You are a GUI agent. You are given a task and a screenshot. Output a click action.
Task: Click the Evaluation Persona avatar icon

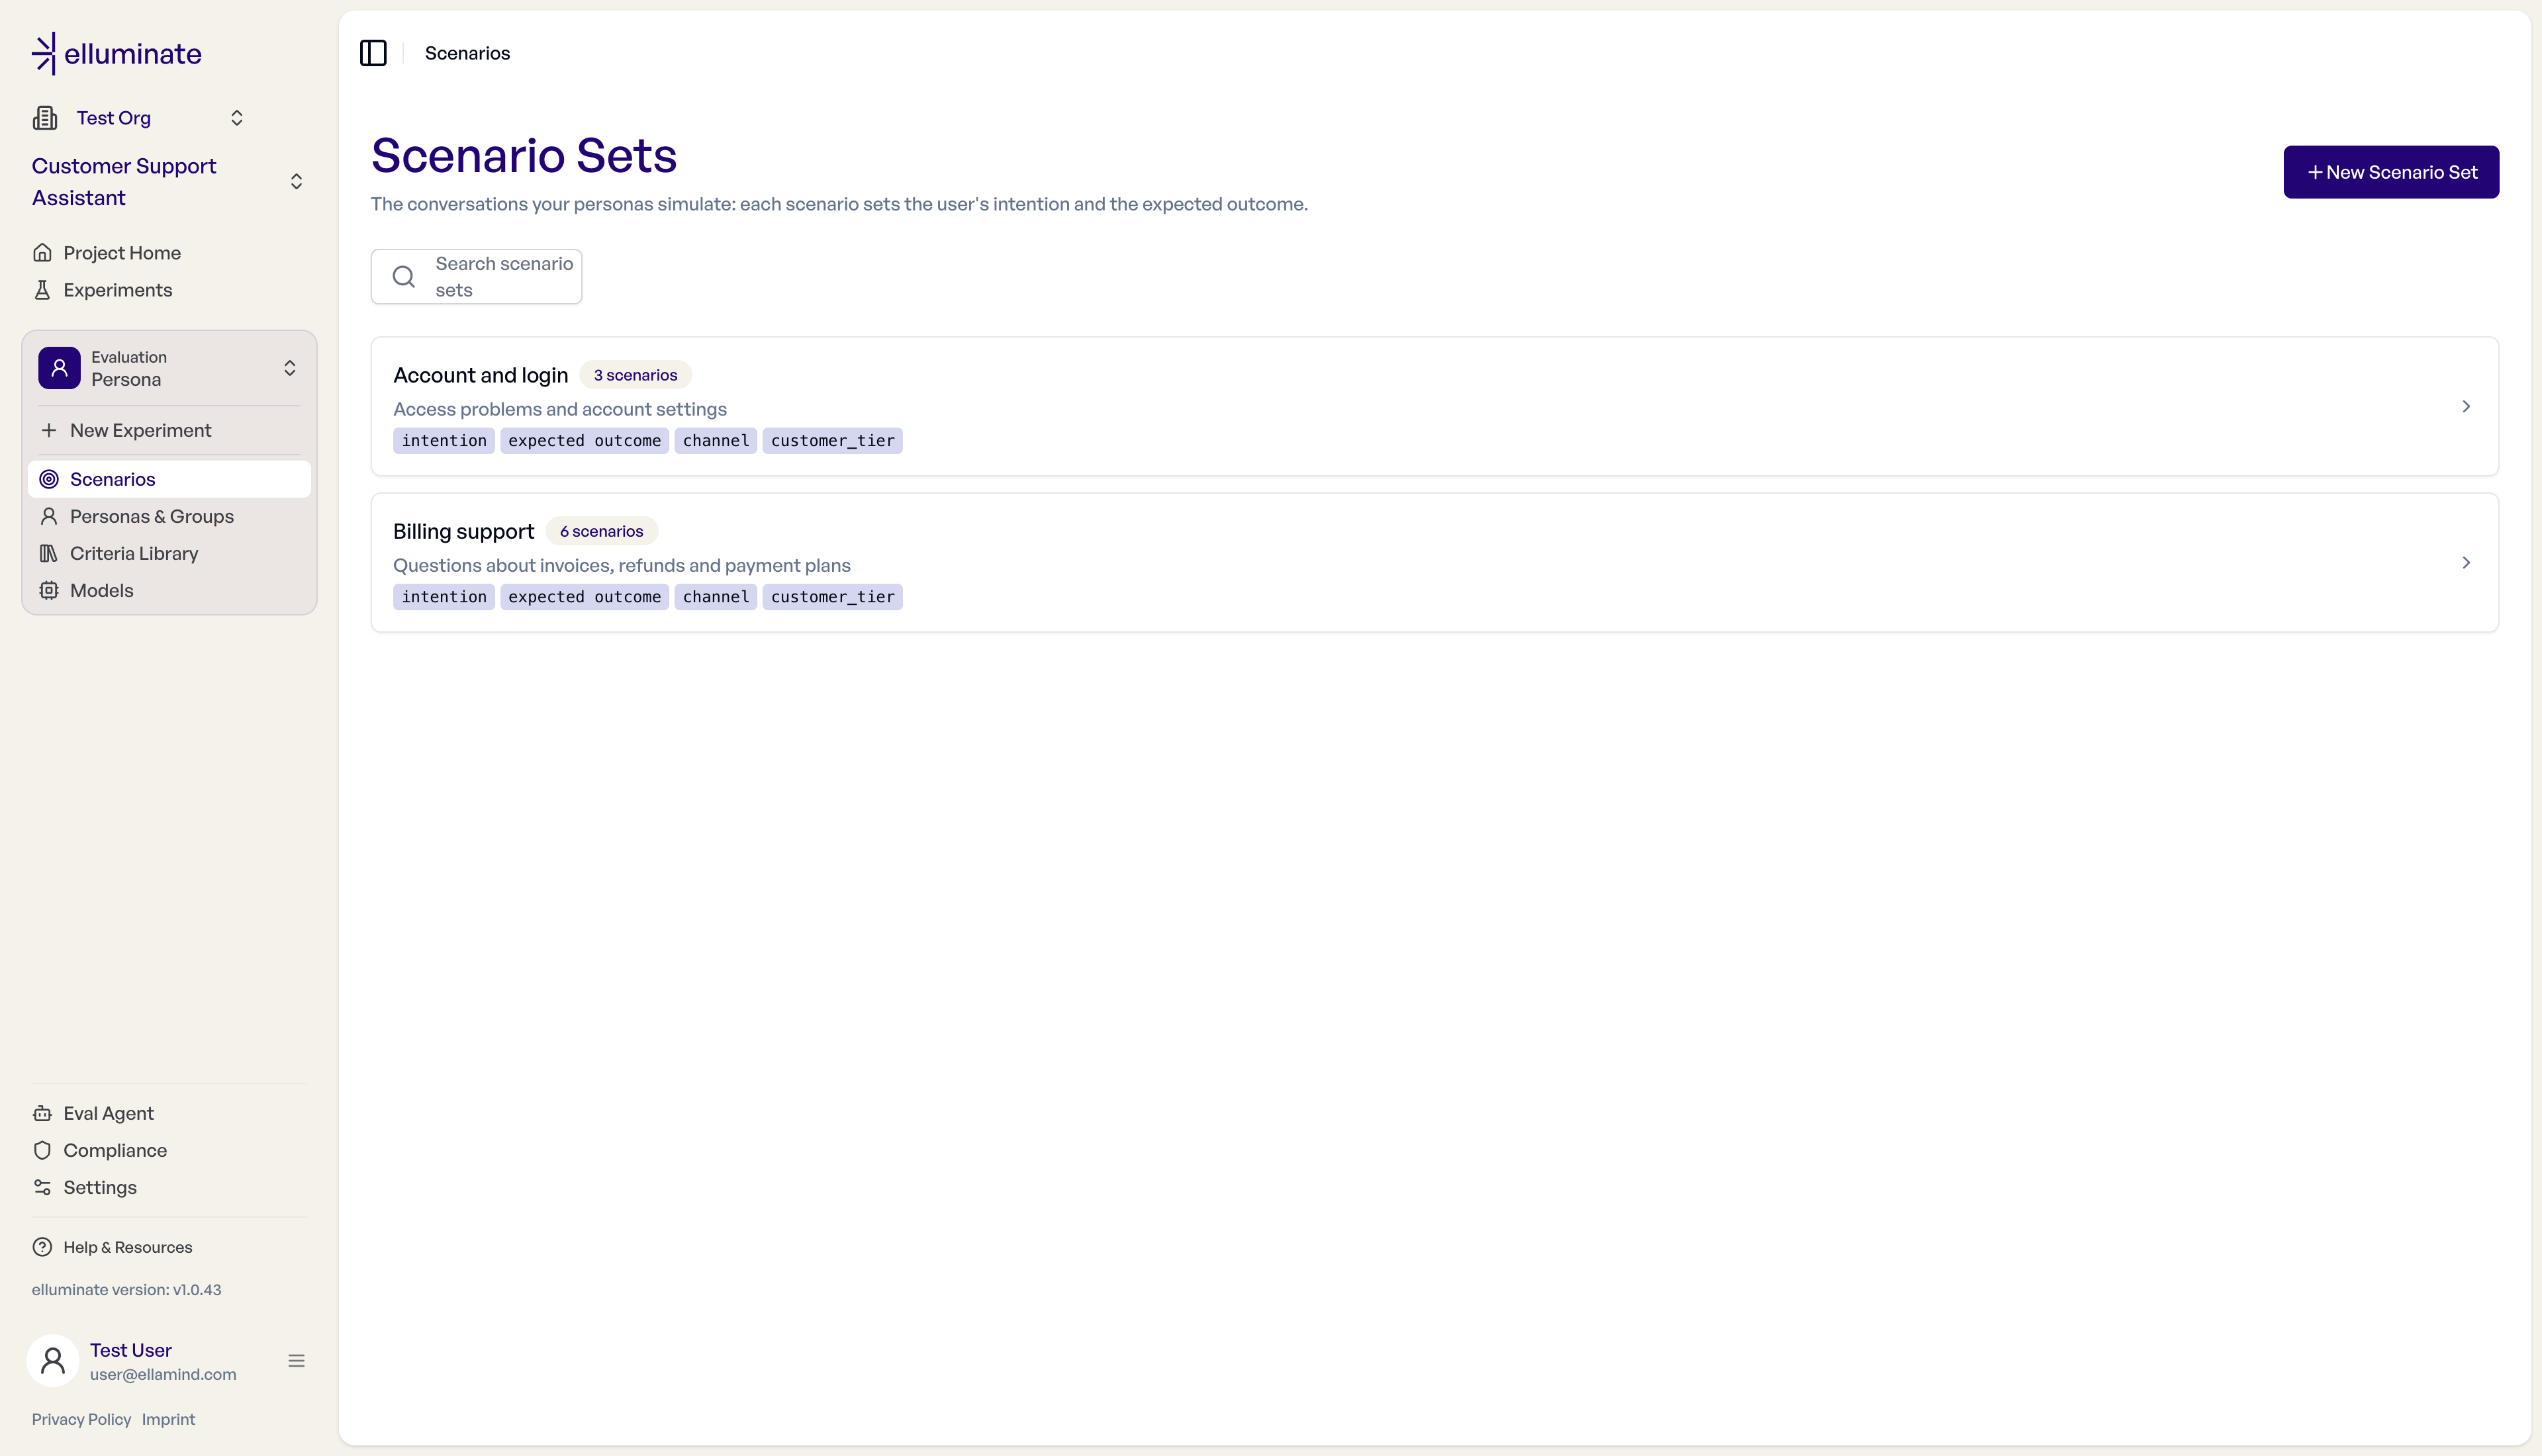(59, 368)
